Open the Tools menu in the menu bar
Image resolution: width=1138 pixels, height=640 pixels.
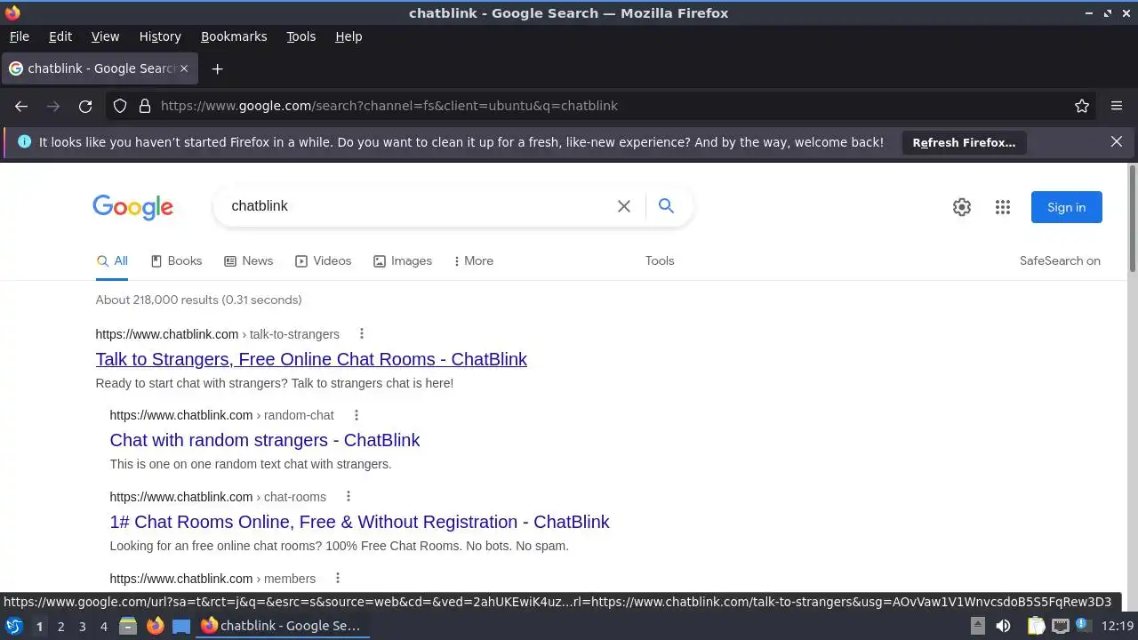coord(301,36)
